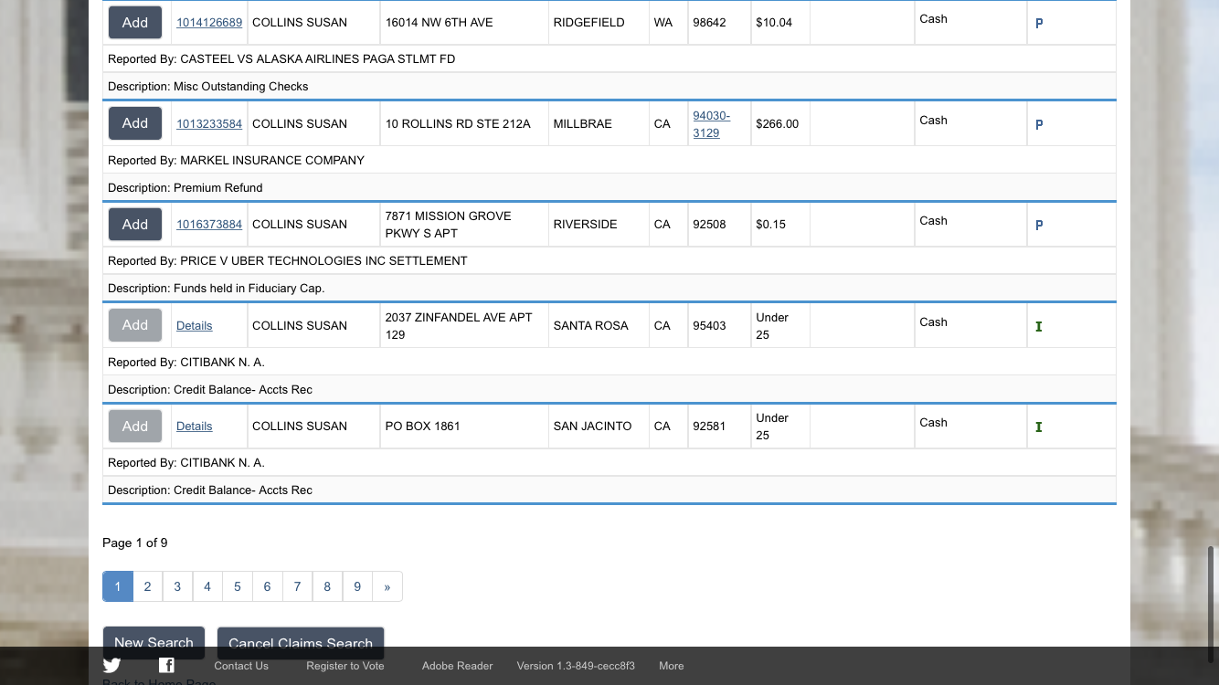Click the PO BOX 1861 address cell
The image size is (1219, 685).
coord(464,426)
